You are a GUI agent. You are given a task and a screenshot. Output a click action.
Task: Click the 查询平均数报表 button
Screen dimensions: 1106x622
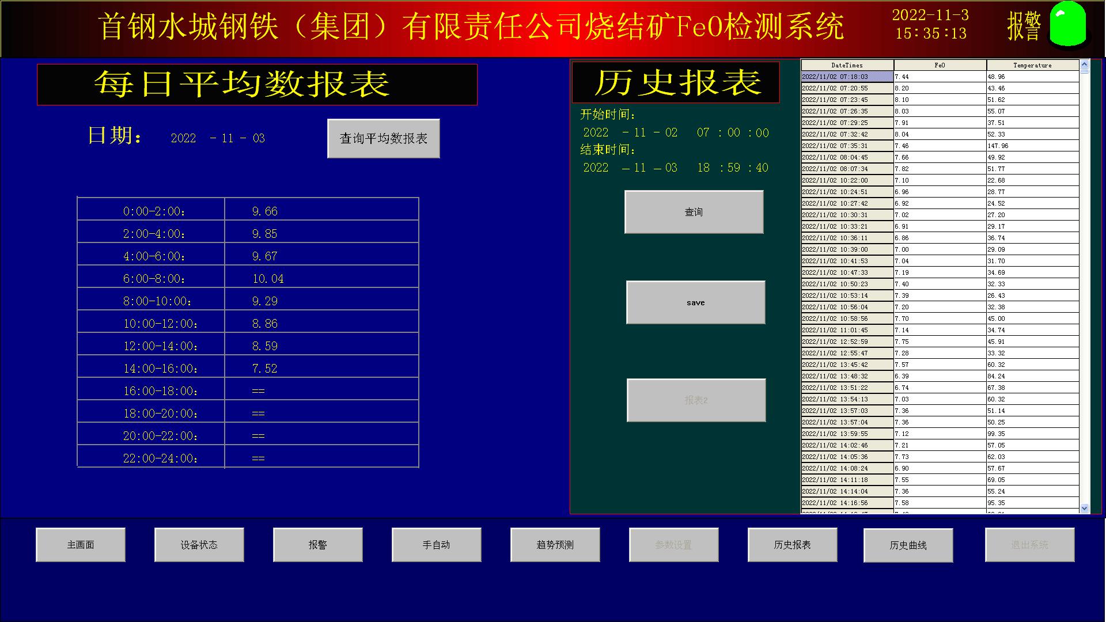pos(384,138)
